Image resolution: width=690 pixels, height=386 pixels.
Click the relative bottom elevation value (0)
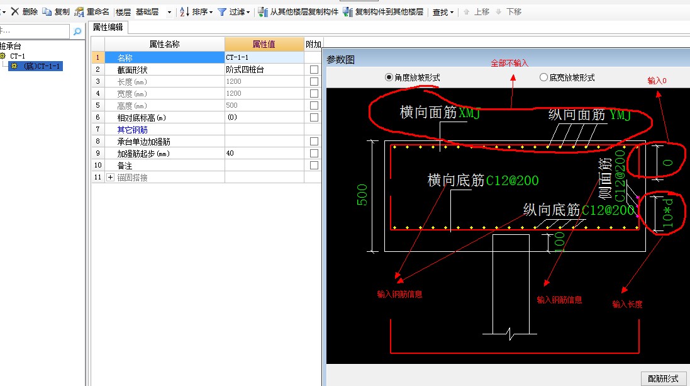click(x=264, y=117)
